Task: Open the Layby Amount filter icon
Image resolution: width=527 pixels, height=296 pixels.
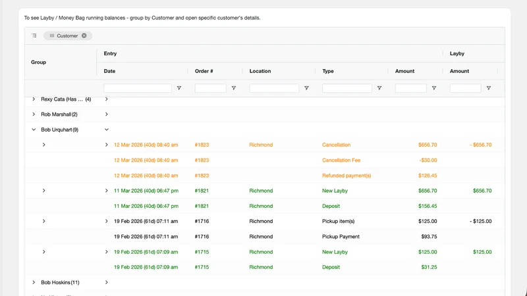Action: pos(489,88)
